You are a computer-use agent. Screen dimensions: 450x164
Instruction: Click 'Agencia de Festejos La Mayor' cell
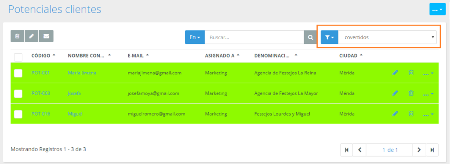pyautogui.click(x=286, y=93)
